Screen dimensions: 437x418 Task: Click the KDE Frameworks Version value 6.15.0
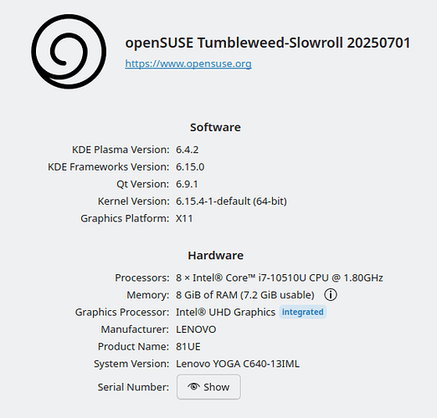190,167
